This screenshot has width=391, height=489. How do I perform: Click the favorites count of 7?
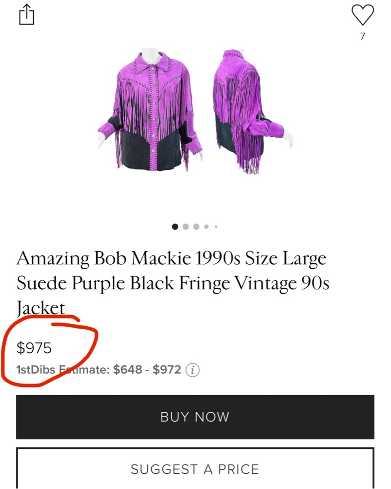tap(363, 36)
